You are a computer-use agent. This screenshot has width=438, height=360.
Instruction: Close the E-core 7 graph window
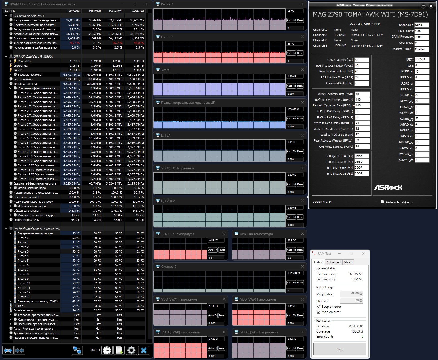point(303,37)
